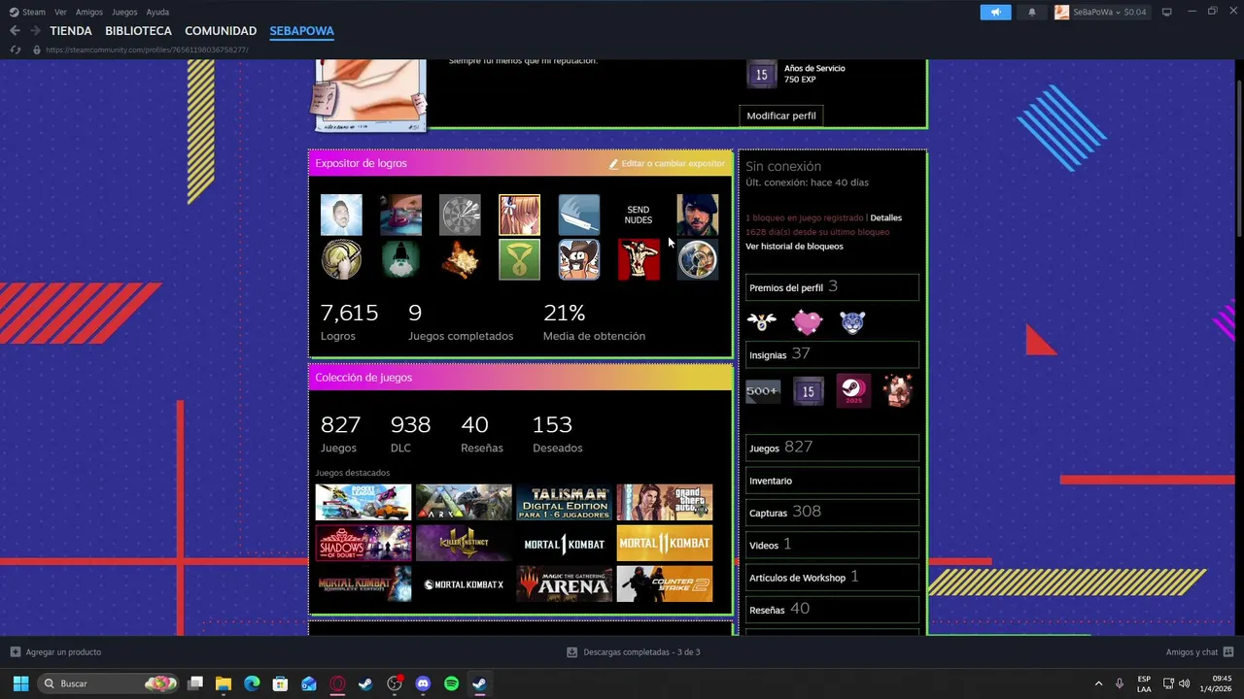Go to the BIBLIOTECA tab
This screenshot has width=1244, height=699.
pos(138,31)
